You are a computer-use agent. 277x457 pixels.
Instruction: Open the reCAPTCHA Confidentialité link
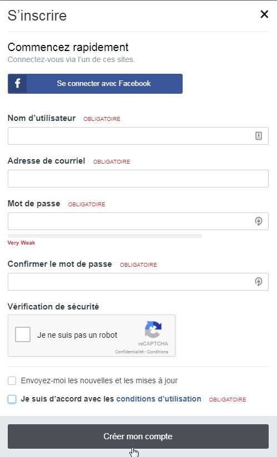pos(129,352)
